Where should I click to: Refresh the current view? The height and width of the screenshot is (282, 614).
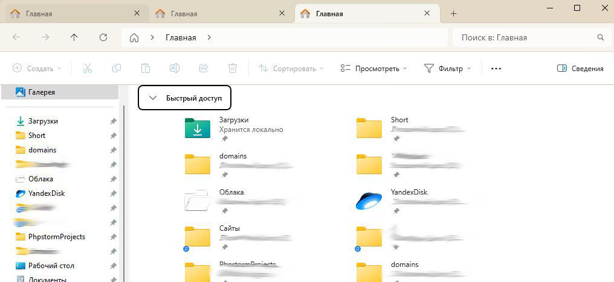click(103, 37)
